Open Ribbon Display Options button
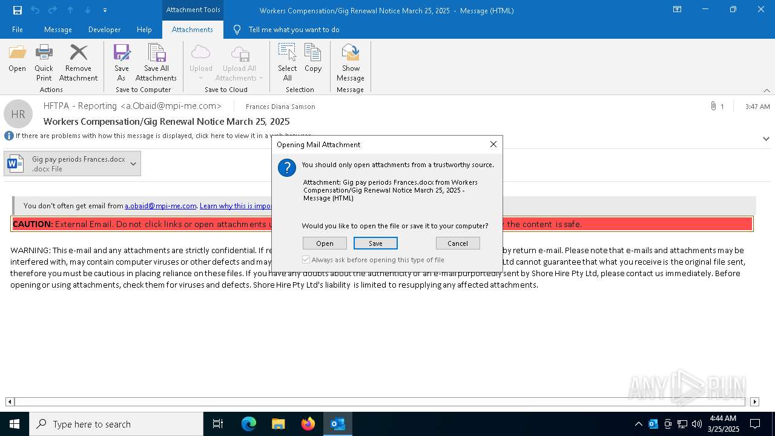Viewport: 775px width, 436px height. [x=678, y=10]
